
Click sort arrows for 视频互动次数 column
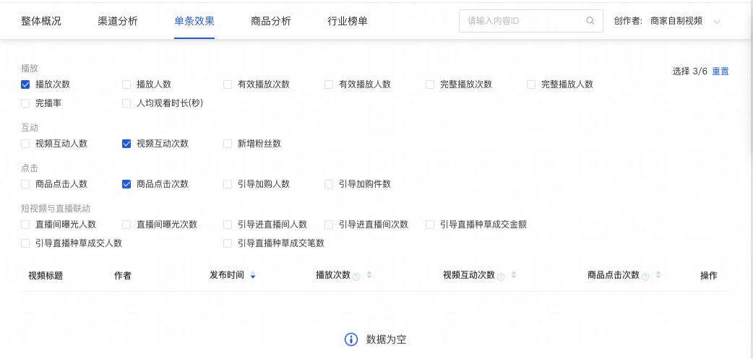514,275
